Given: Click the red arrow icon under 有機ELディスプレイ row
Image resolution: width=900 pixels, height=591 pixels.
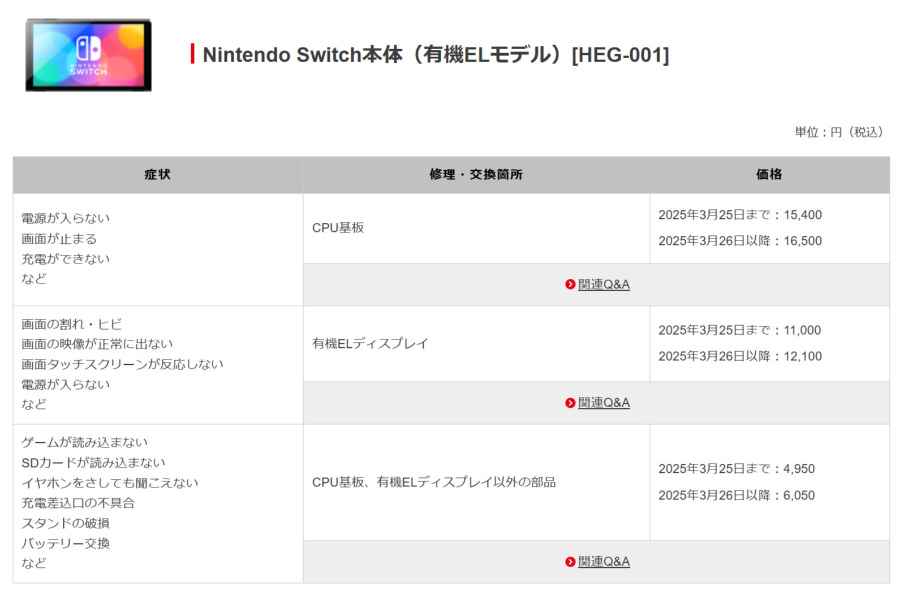Looking at the screenshot, I should point(570,403).
